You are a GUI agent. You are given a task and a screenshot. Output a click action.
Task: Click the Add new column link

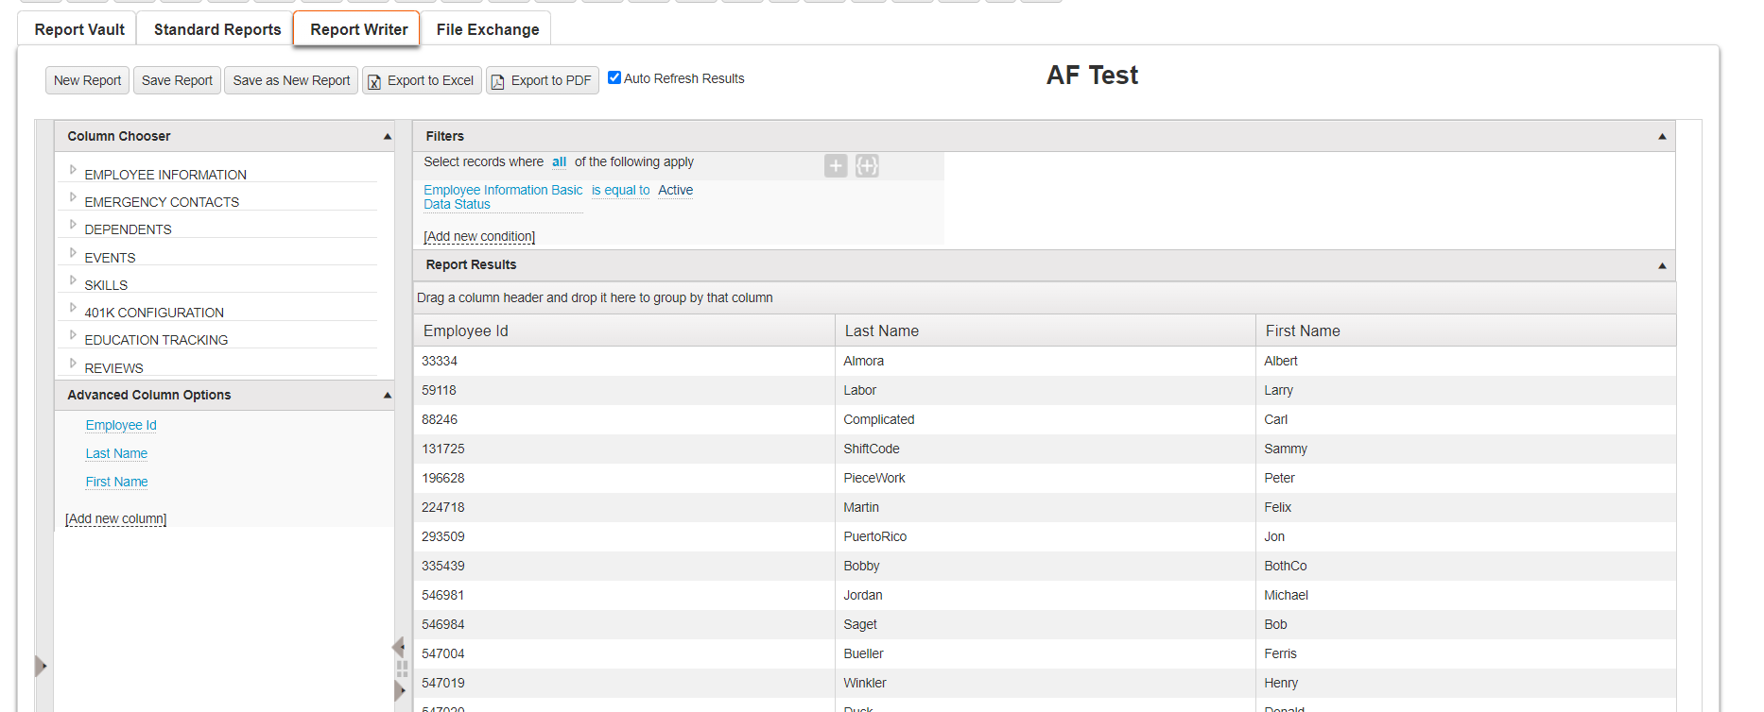point(115,518)
